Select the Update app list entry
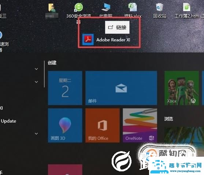The width and height of the screenshot is (204, 175). 8,121
